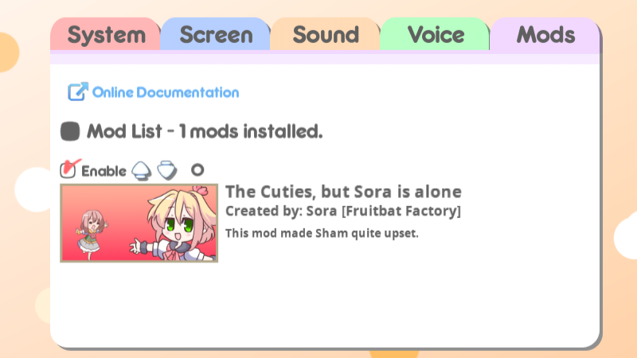Click the Mod List header showing 1 mods installed
637x358 pixels.
pyautogui.click(x=205, y=131)
